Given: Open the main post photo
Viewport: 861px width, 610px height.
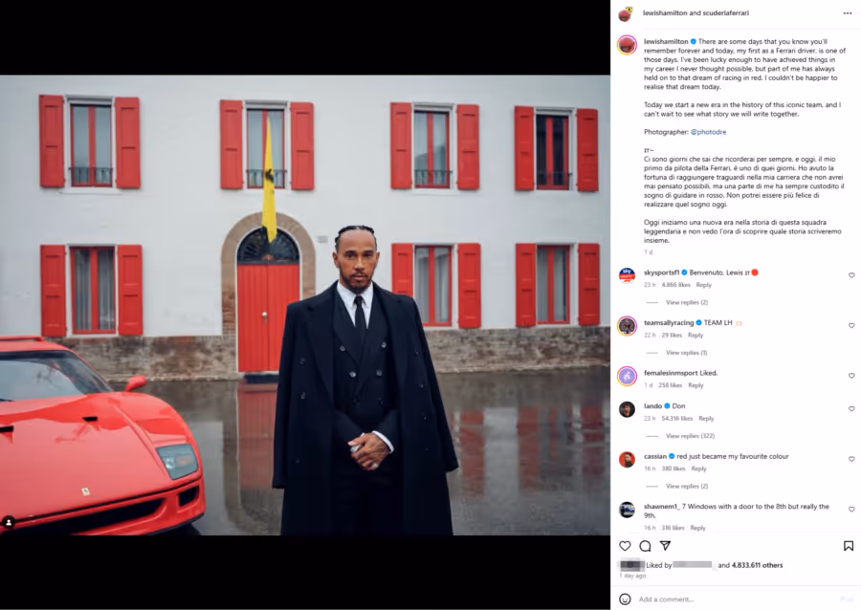Looking at the screenshot, I should coord(305,305).
